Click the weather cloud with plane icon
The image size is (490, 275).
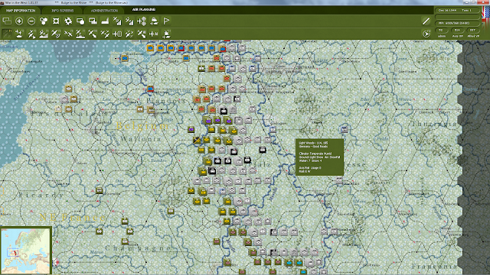[x=154, y=21]
